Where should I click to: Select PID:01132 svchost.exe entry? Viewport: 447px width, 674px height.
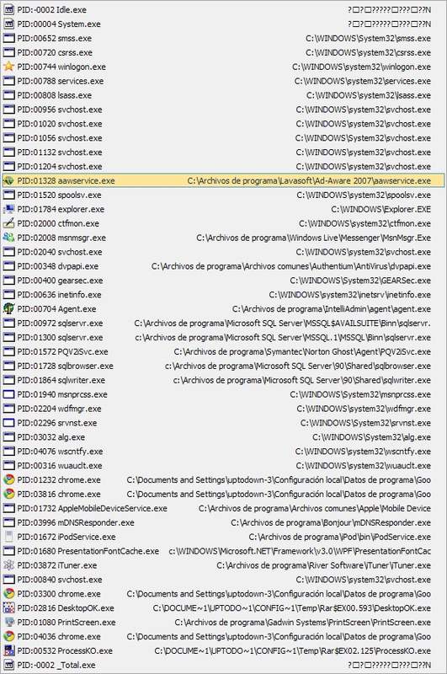pyautogui.click(x=223, y=152)
